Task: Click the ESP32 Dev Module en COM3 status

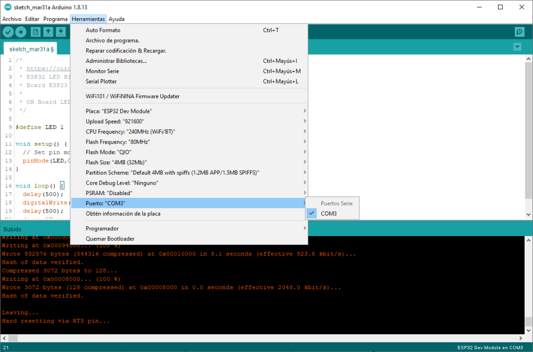Action: pos(490,348)
